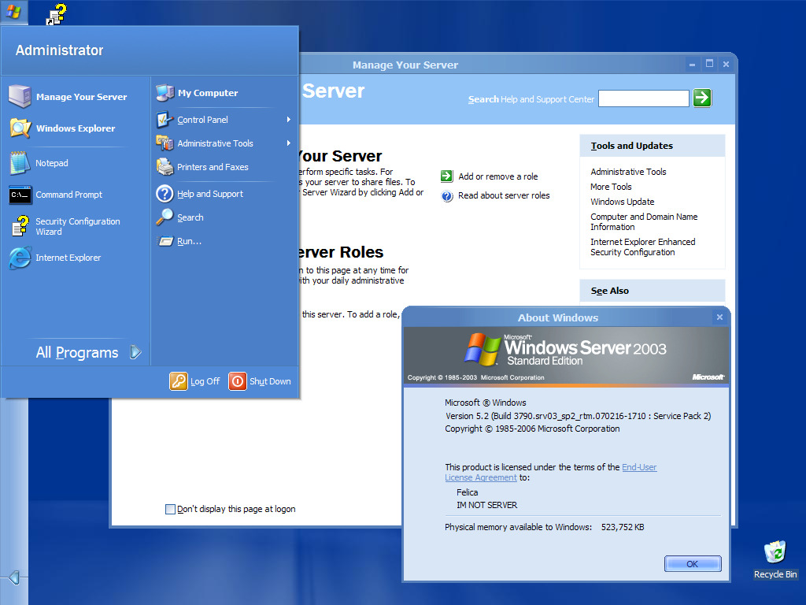Screen dimensions: 806x605
Task: Enable Don't display this page at logon
Action: 170,510
